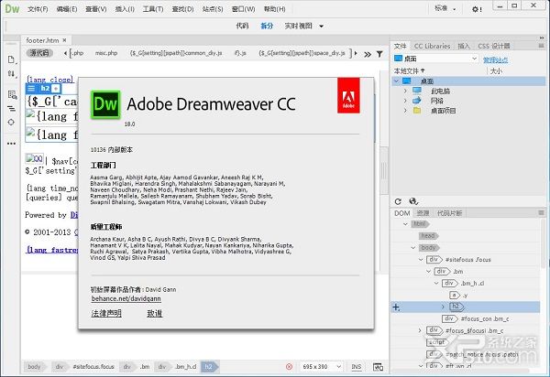
Task: Open the 查看(V) menu
Action: click(95, 9)
